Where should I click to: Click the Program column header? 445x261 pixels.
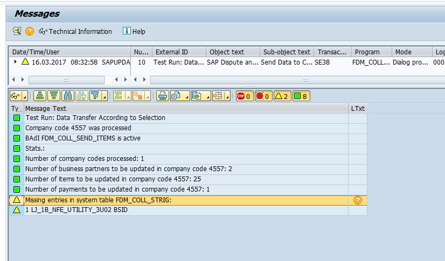click(x=372, y=52)
